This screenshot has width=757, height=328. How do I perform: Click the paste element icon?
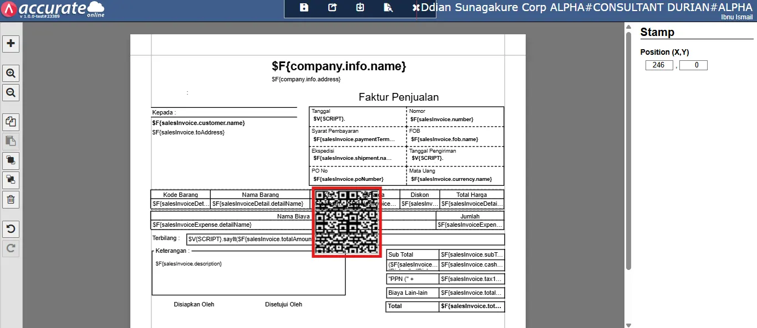pyautogui.click(x=11, y=140)
